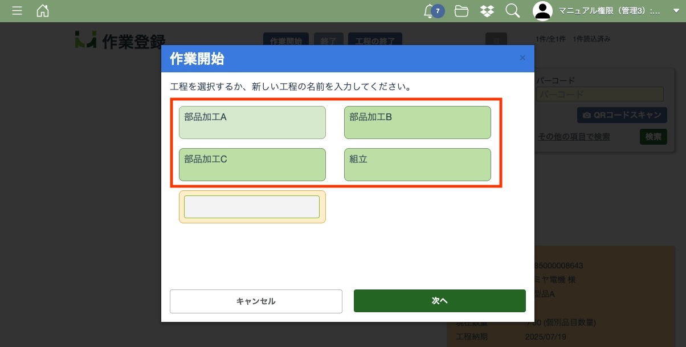This screenshot has width=686, height=347.
Task: Select the 部品加工A process
Action: 252,123
